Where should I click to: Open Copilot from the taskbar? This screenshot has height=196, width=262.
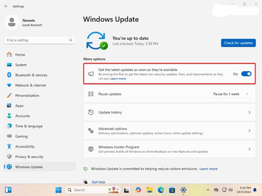coord(138,190)
